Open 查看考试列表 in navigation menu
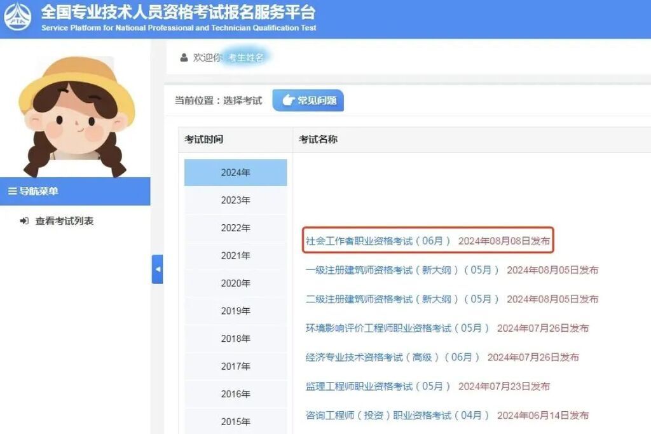This screenshot has width=651, height=434. tap(64, 221)
